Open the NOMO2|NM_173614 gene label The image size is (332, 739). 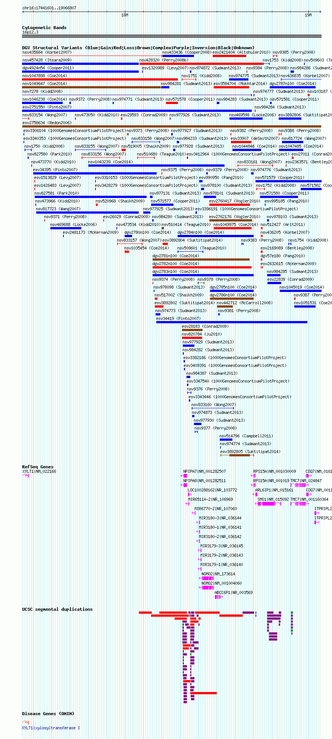pos(218,574)
